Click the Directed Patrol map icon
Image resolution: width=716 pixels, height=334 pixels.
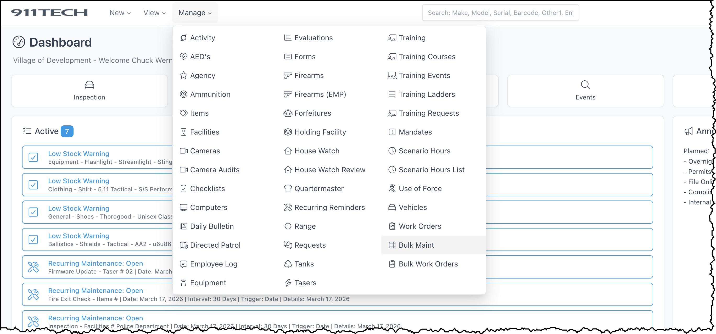[x=183, y=245]
